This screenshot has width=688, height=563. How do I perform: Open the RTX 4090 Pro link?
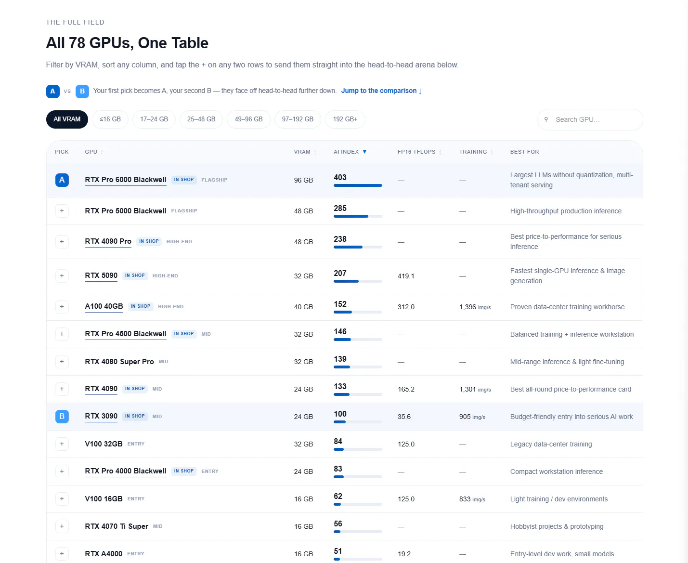coord(108,241)
